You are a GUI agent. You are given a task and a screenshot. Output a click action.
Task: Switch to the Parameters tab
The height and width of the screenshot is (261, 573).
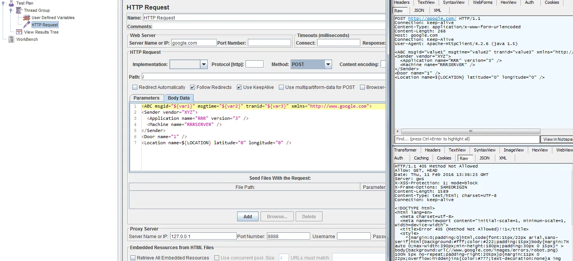[147, 98]
